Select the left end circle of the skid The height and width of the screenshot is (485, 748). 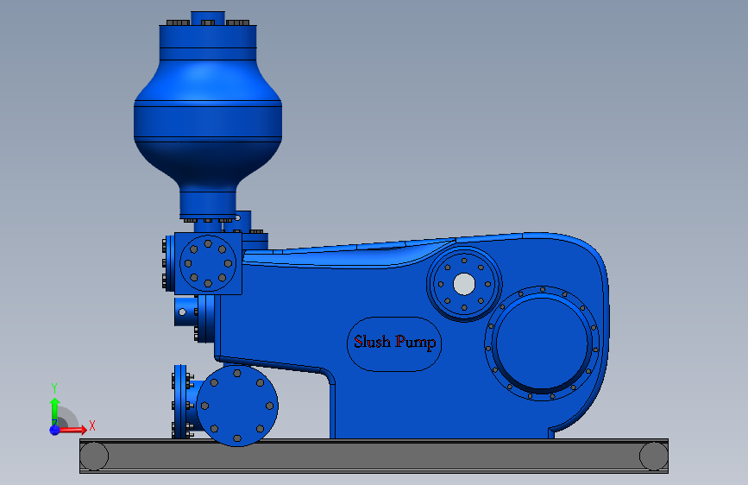click(x=94, y=457)
